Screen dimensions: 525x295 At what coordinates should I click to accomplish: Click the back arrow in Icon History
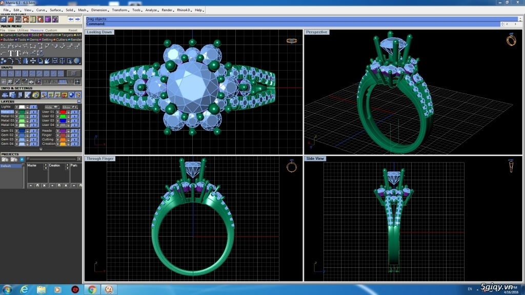71,19
